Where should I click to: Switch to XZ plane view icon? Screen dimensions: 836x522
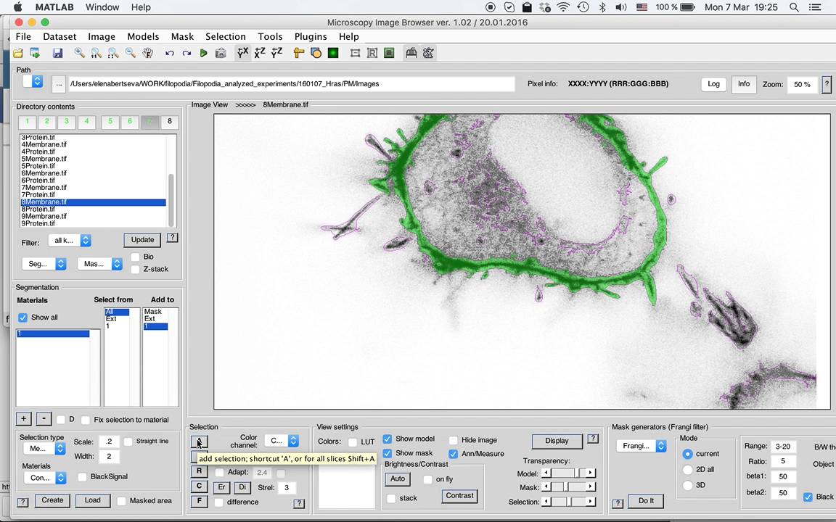click(x=260, y=53)
